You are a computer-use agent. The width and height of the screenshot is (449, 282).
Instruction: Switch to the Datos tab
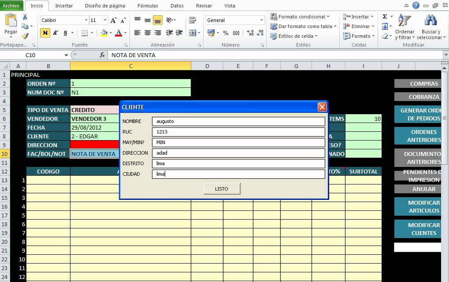click(x=177, y=6)
